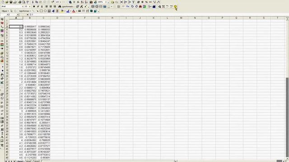Sort descending with the Z-A icon
Screen dimensions: 289x162
point(86,2)
